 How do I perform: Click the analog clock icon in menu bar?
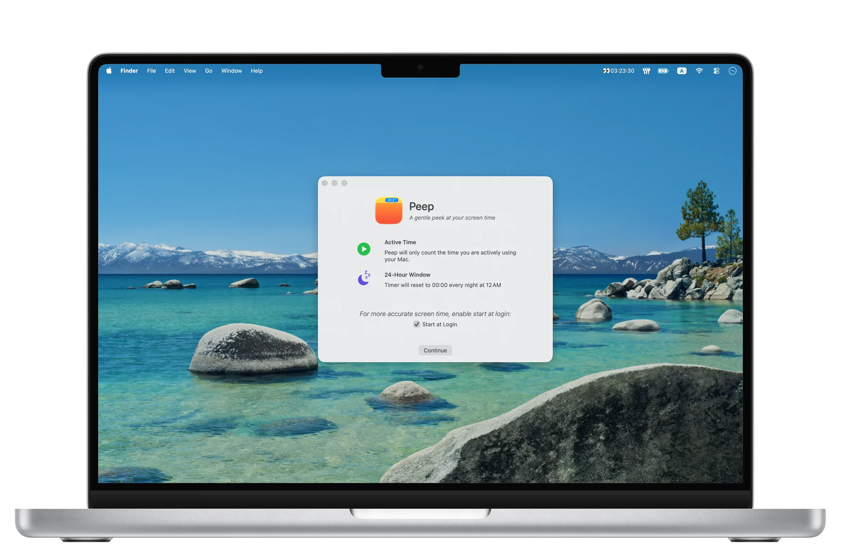pyautogui.click(x=732, y=71)
